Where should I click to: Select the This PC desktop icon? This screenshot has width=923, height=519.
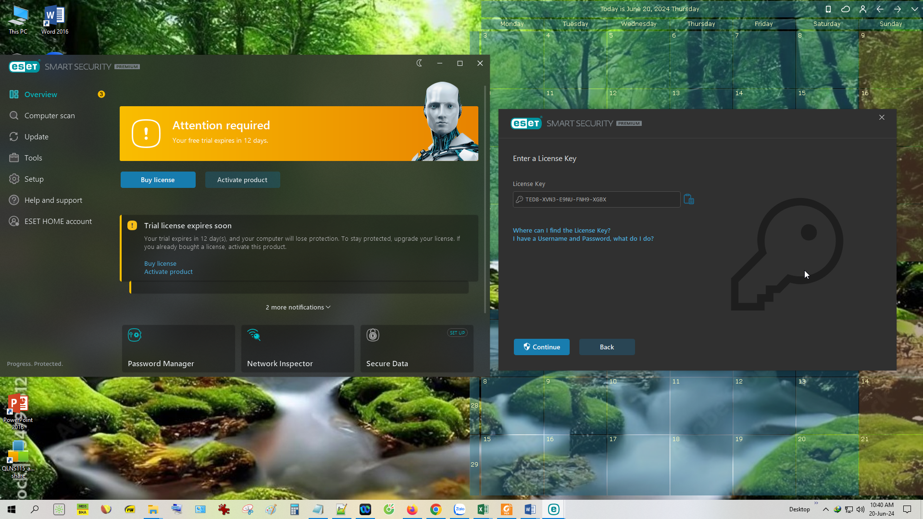[18, 20]
